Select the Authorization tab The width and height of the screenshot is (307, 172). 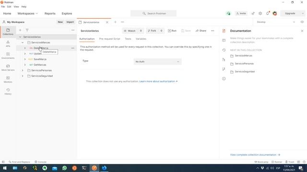point(87,39)
